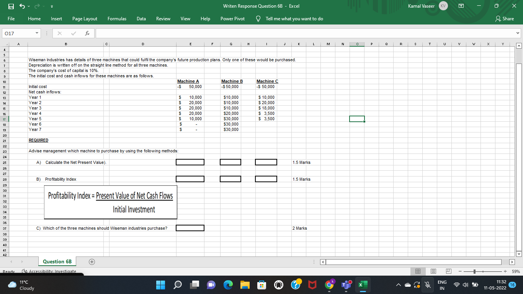Open Microsoft Edge from the taskbar
Image resolution: width=523 pixels, height=294 pixels.
tap(228, 285)
